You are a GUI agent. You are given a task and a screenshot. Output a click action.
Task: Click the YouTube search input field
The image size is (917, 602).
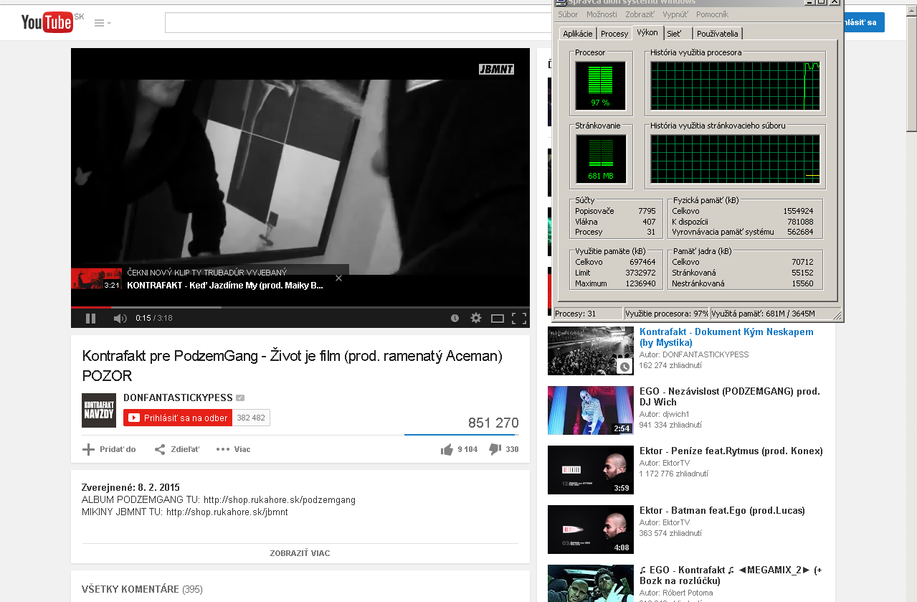point(358,22)
